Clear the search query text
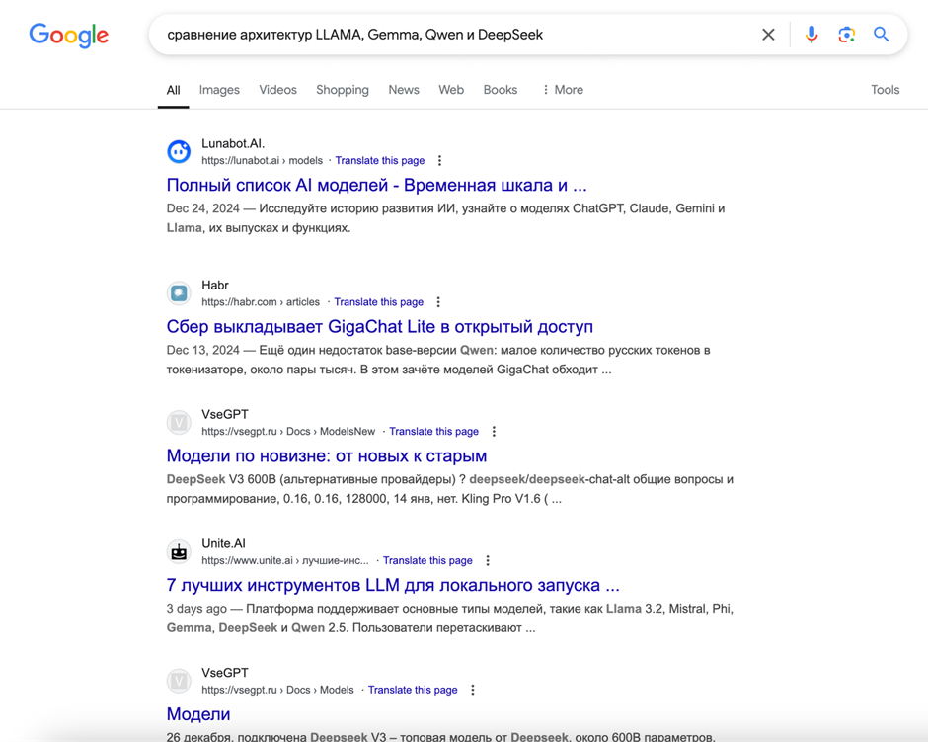 (768, 35)
